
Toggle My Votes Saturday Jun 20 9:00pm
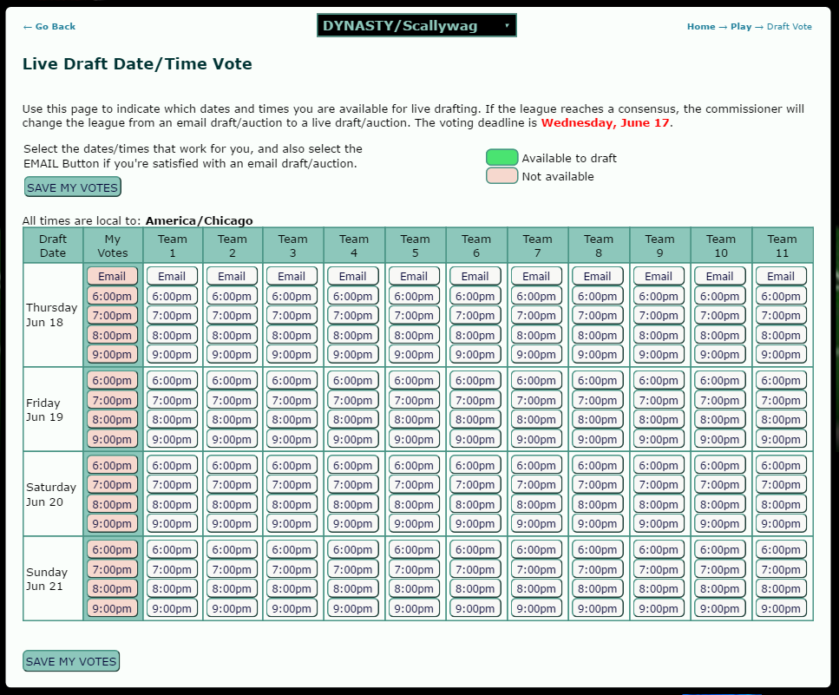(112, 524)
